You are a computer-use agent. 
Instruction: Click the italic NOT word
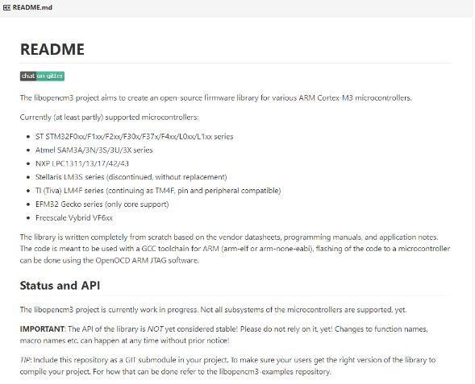pos(155,329)
